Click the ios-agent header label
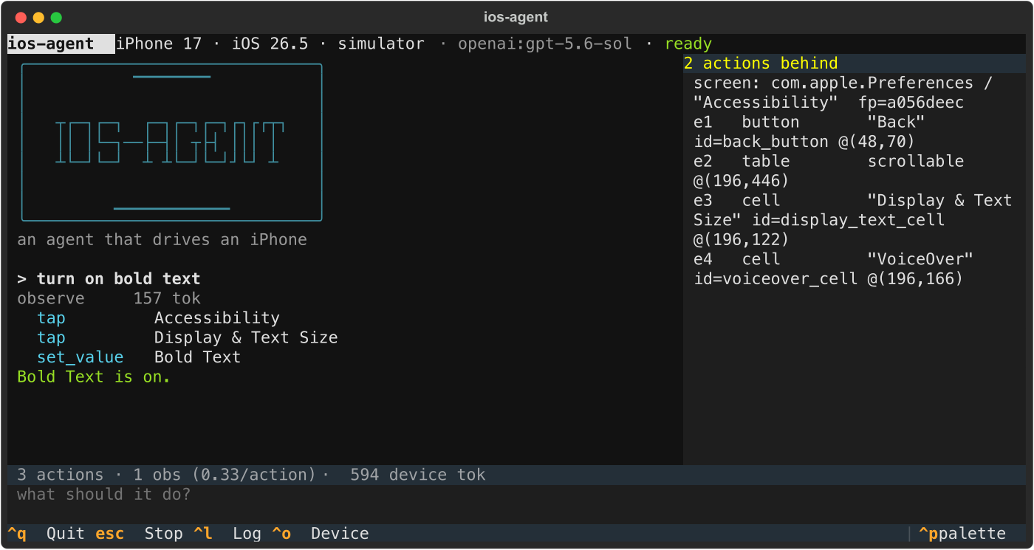Image resolution: width=1034 pixels, height=550 pixels. (61, 44)
